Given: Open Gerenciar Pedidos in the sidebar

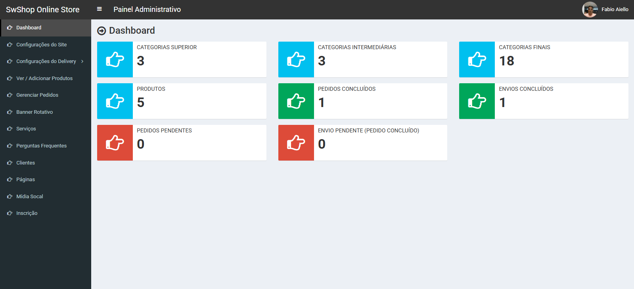Looking at the screenshot, I should pyautogui.click(x=37, y=95).
